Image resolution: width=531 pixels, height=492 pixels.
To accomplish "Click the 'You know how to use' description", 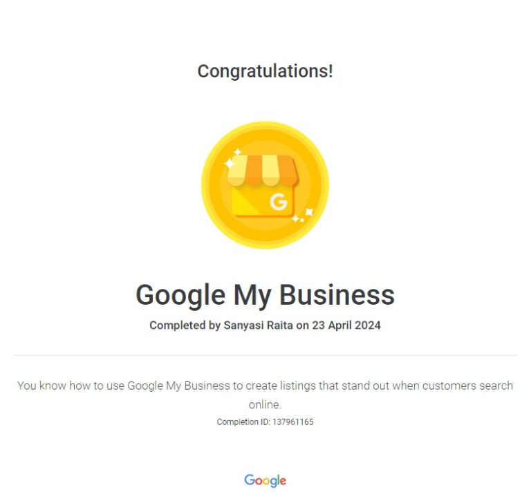I will 265,395.
